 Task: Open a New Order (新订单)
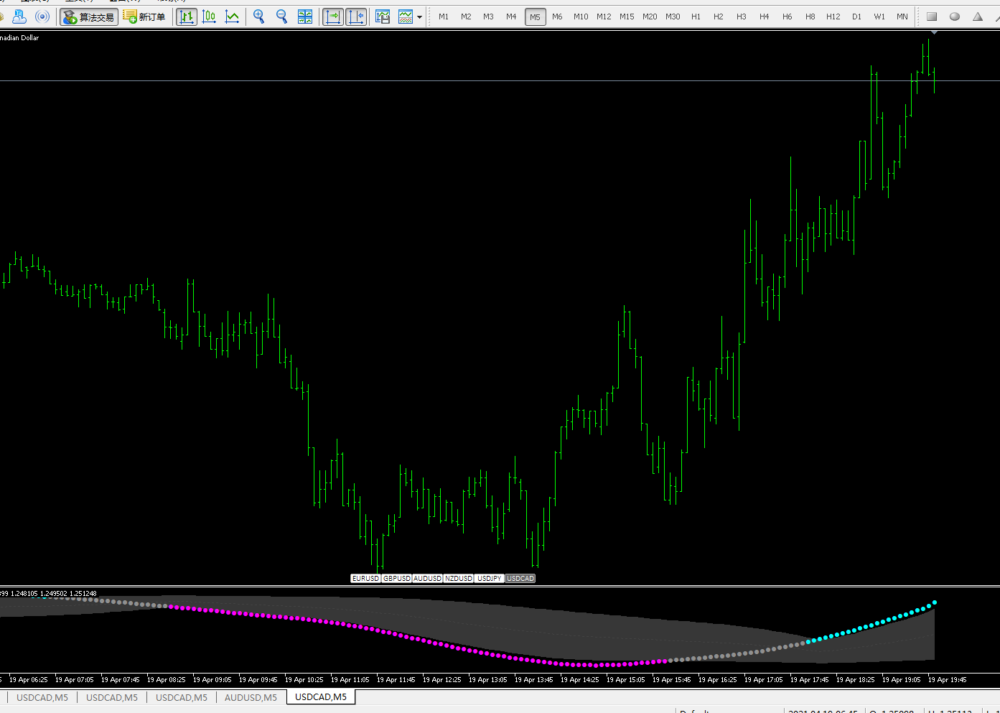tap(144, 17)
